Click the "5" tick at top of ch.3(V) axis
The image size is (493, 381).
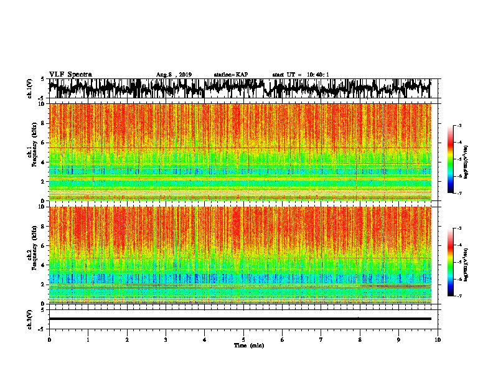coord(42,310)
